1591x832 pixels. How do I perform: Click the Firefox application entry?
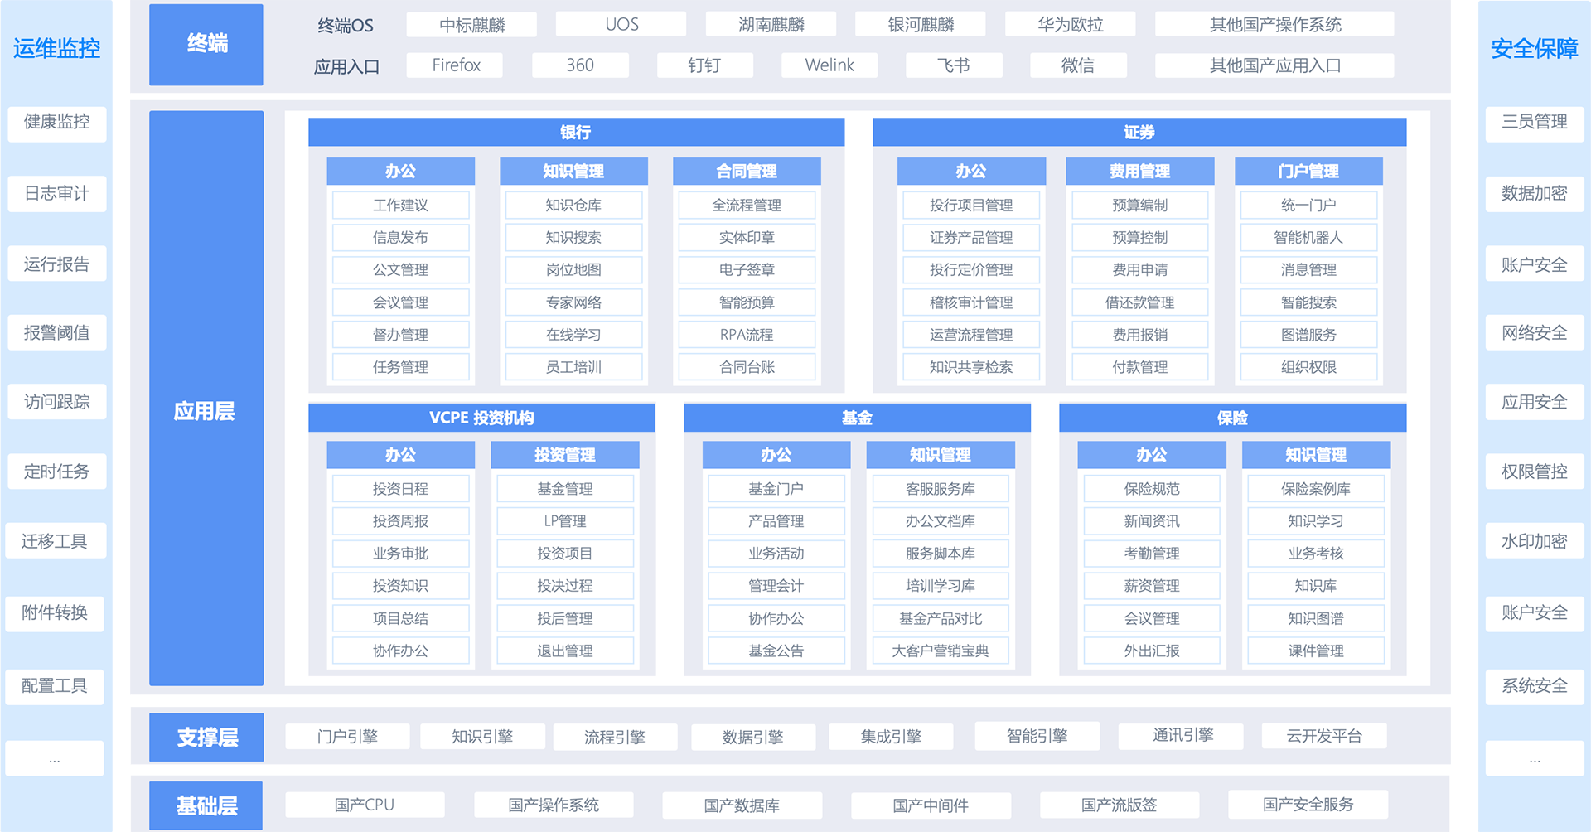click(455, 65)
